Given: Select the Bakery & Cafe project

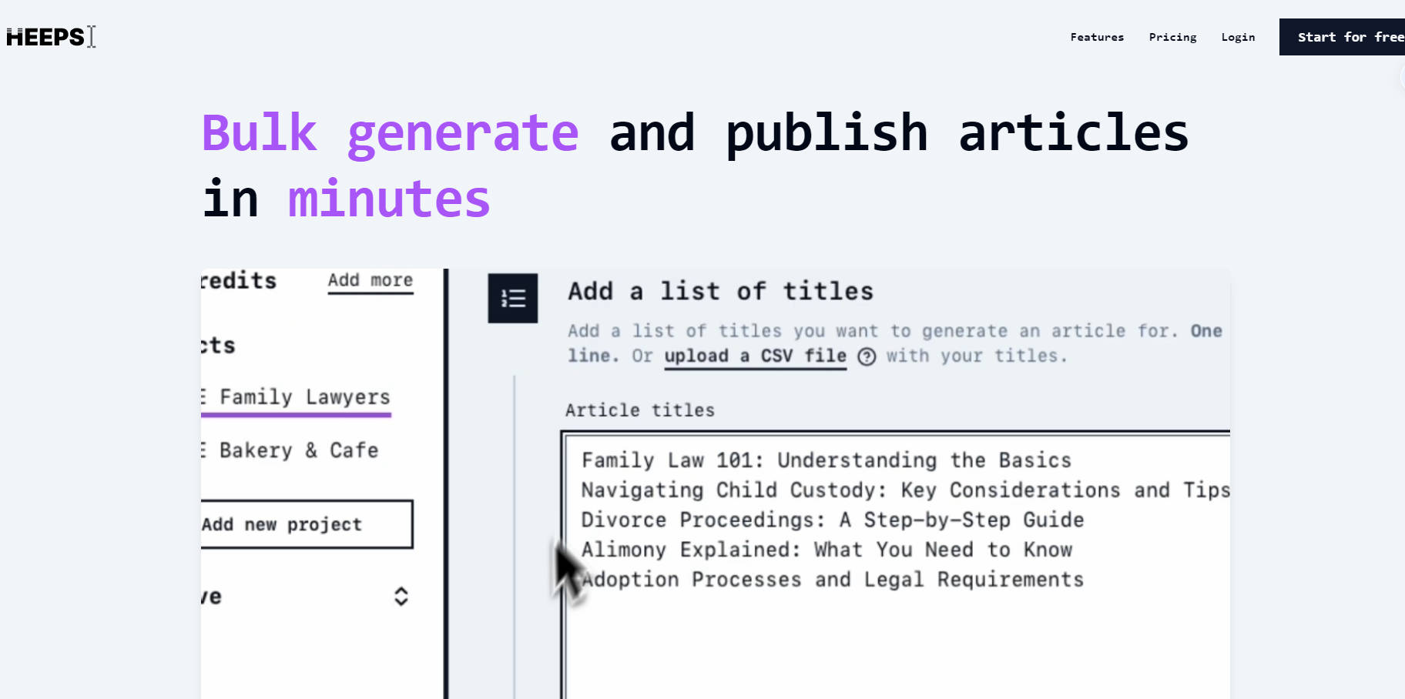Looking at the screenshot, I should [x=297, y=450].
